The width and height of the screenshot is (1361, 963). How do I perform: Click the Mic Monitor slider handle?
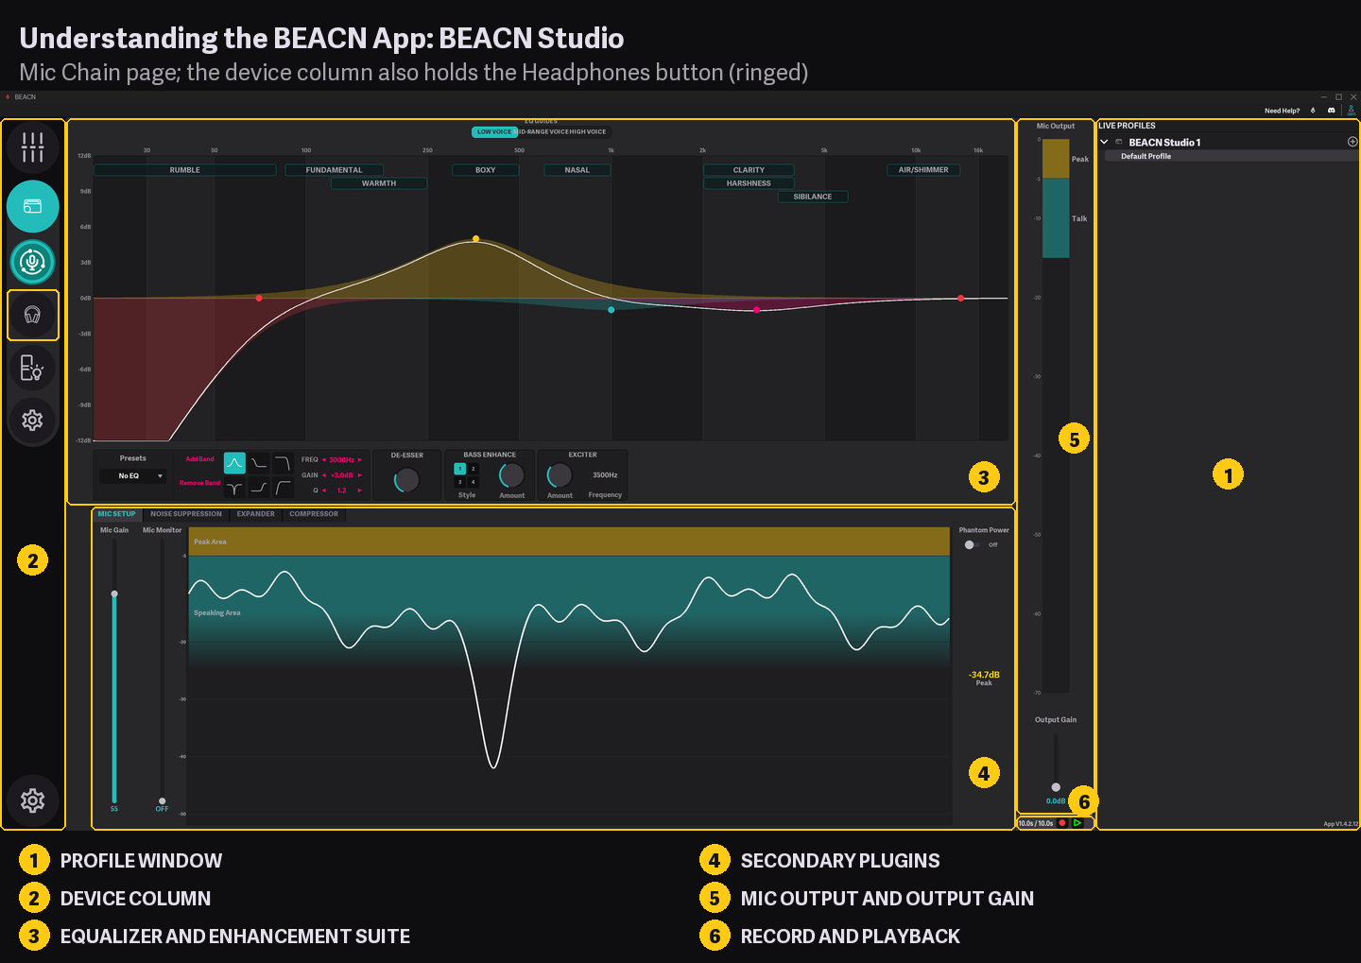163,800
